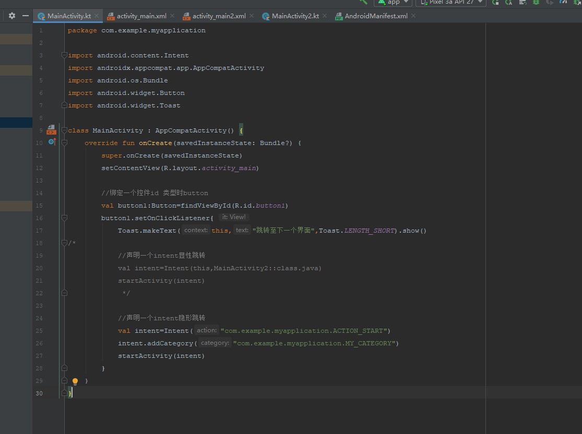Click the activity_main layout reference
The height and width of the screenshot is (434, 582).
[230, 168]
